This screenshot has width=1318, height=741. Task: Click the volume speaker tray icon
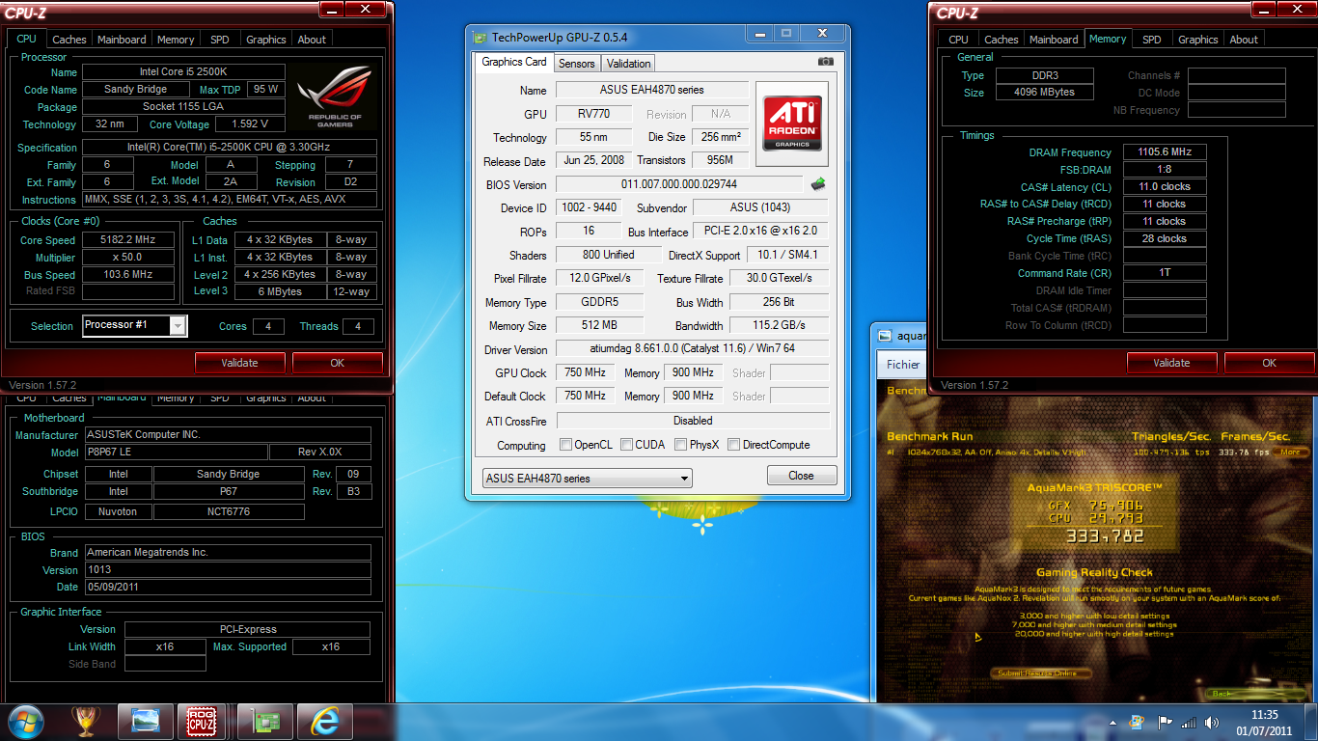[1211, 722]
